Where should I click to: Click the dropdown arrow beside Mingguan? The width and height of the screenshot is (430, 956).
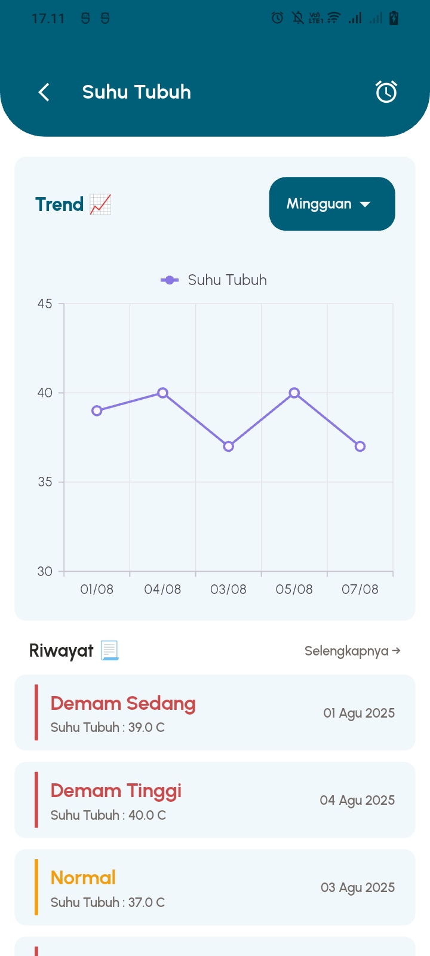click(365, 204)
